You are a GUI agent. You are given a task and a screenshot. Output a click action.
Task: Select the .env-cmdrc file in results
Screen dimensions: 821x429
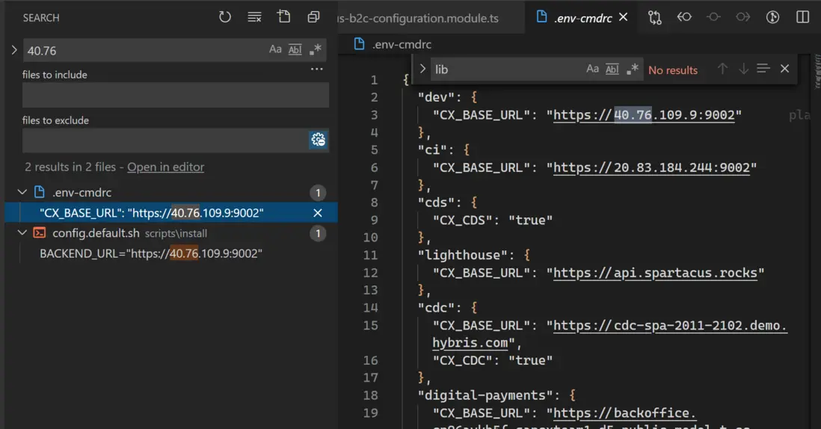tap(82, 193)
